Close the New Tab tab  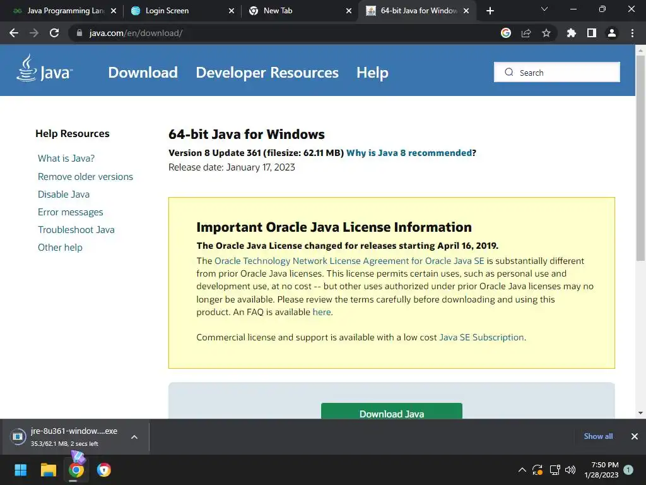tap(349, 11)
